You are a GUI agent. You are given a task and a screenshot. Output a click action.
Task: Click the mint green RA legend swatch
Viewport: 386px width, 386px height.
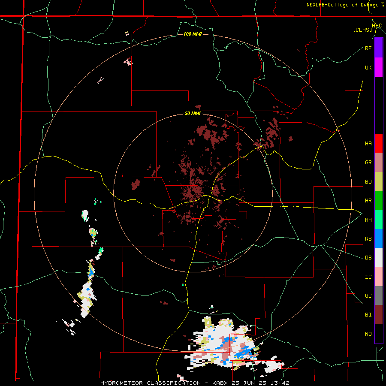[379, 220]
